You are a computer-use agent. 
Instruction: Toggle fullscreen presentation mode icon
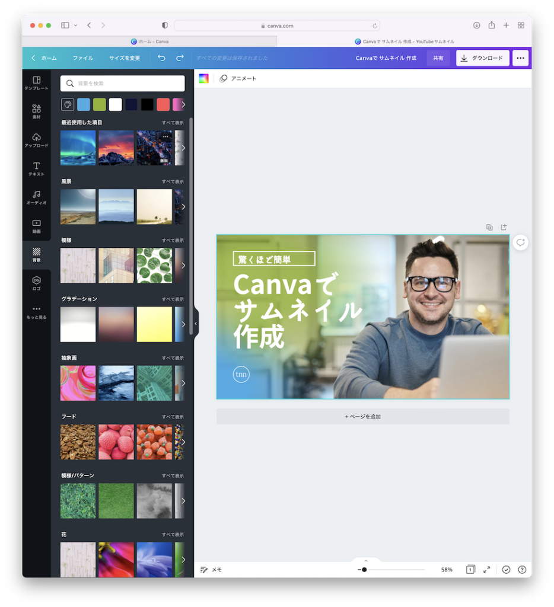point(486,570)
